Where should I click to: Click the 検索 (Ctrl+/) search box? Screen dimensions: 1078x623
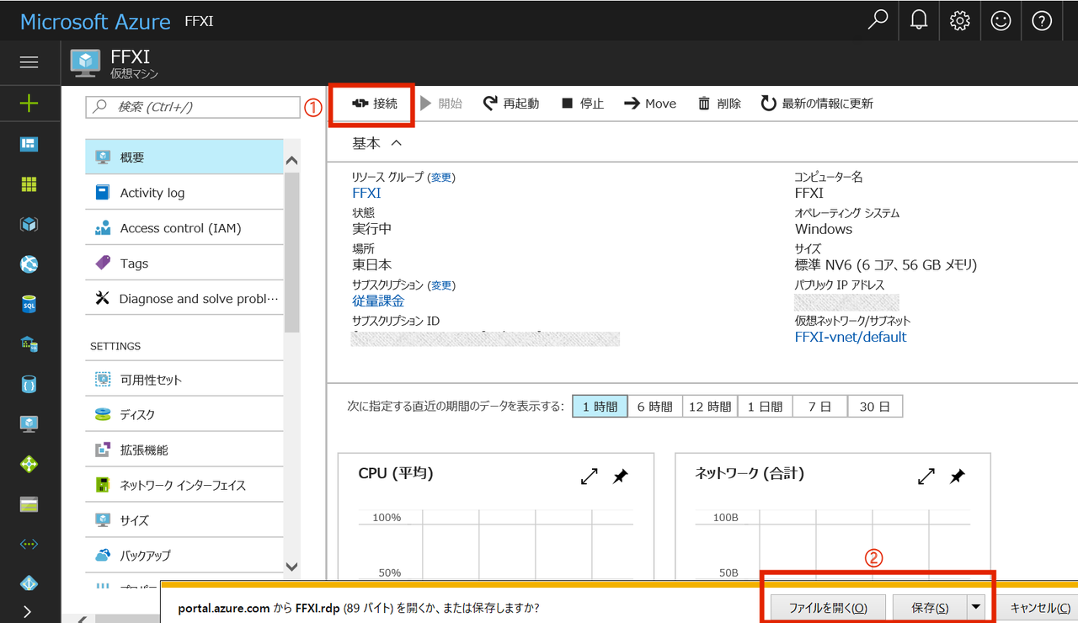pyautogui.click(x=193, y=107)
